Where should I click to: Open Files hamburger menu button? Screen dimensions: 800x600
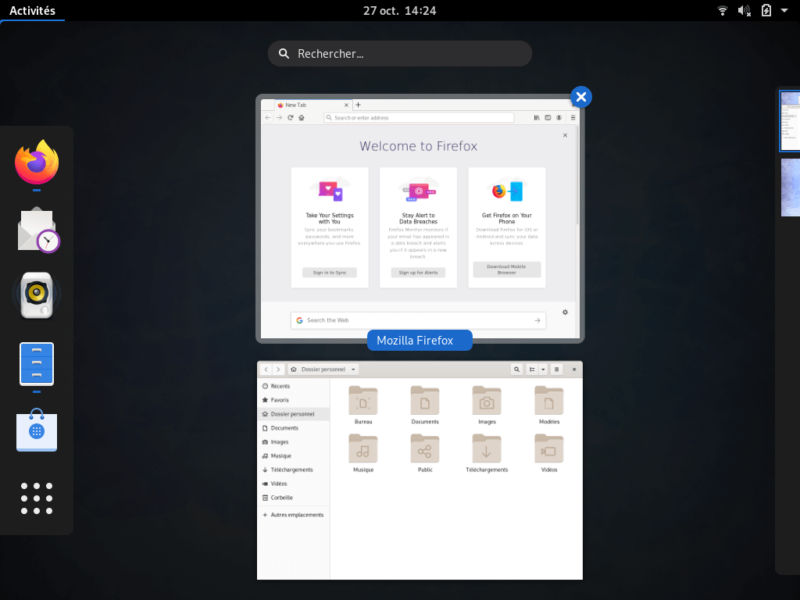(556, 370)
